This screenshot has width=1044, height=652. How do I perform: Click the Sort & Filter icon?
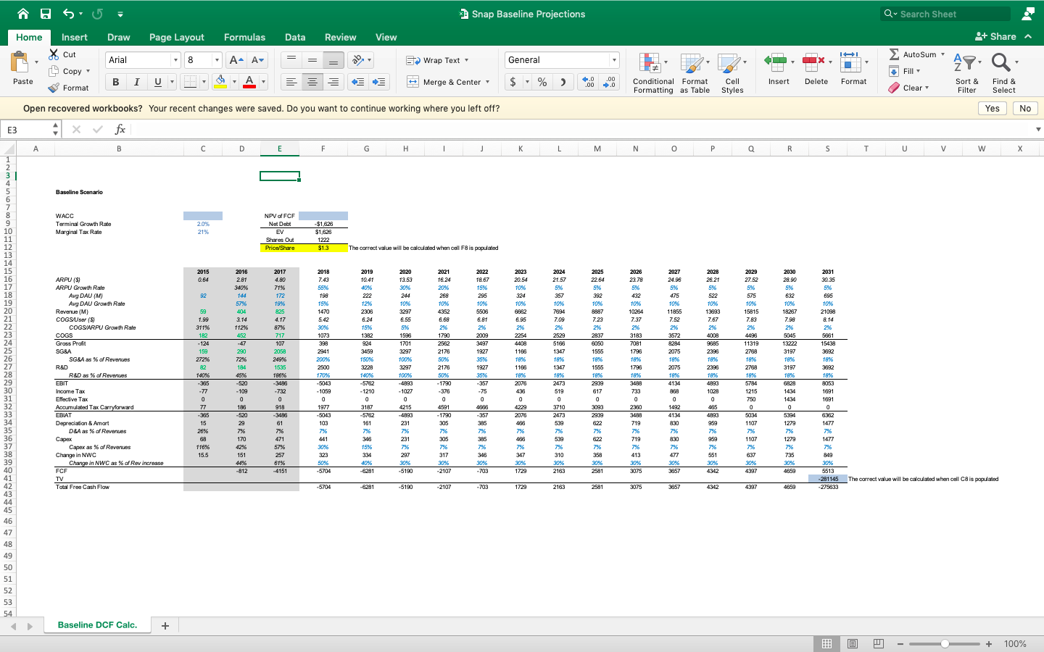(966, 62)
